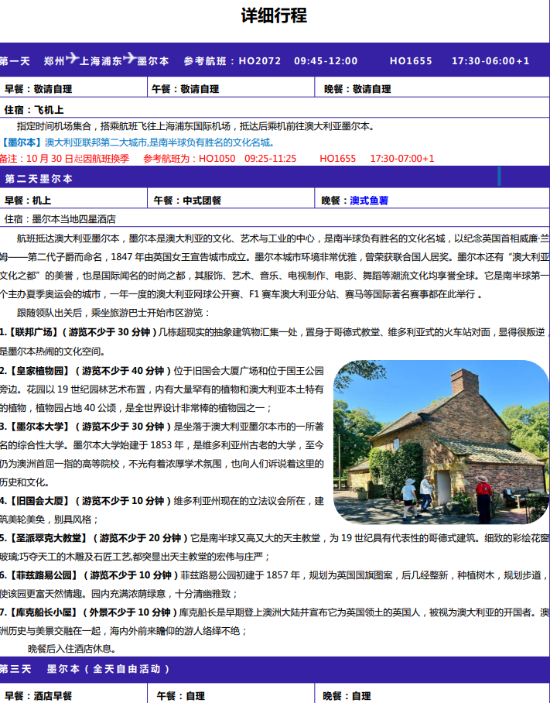
Task: Select the 【圣派翠克大教堂】 itinerary item
Action: (x=45, y=537)
